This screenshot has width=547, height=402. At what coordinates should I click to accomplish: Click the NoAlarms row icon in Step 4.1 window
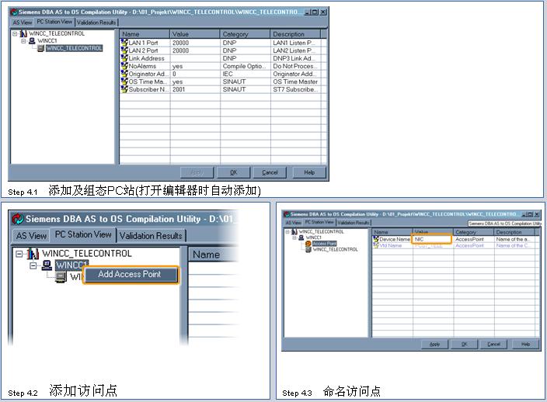124,66
